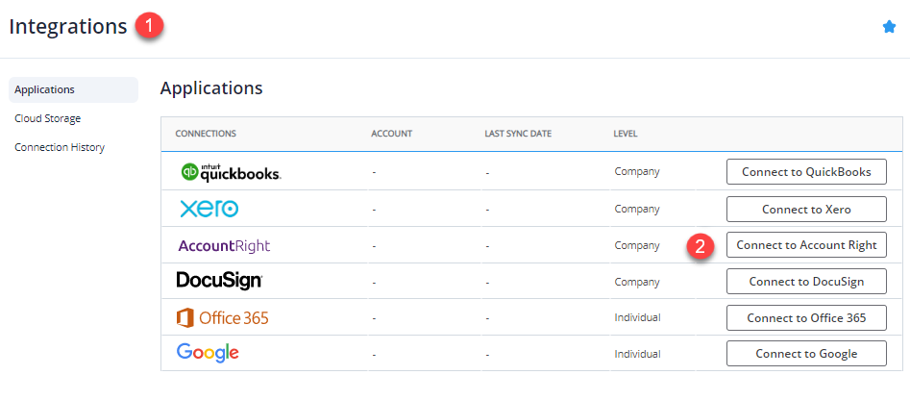This screenshot has height=400, width=910.
Task: Open Connection History in sidebar
Action: click(x=60, y=147)
